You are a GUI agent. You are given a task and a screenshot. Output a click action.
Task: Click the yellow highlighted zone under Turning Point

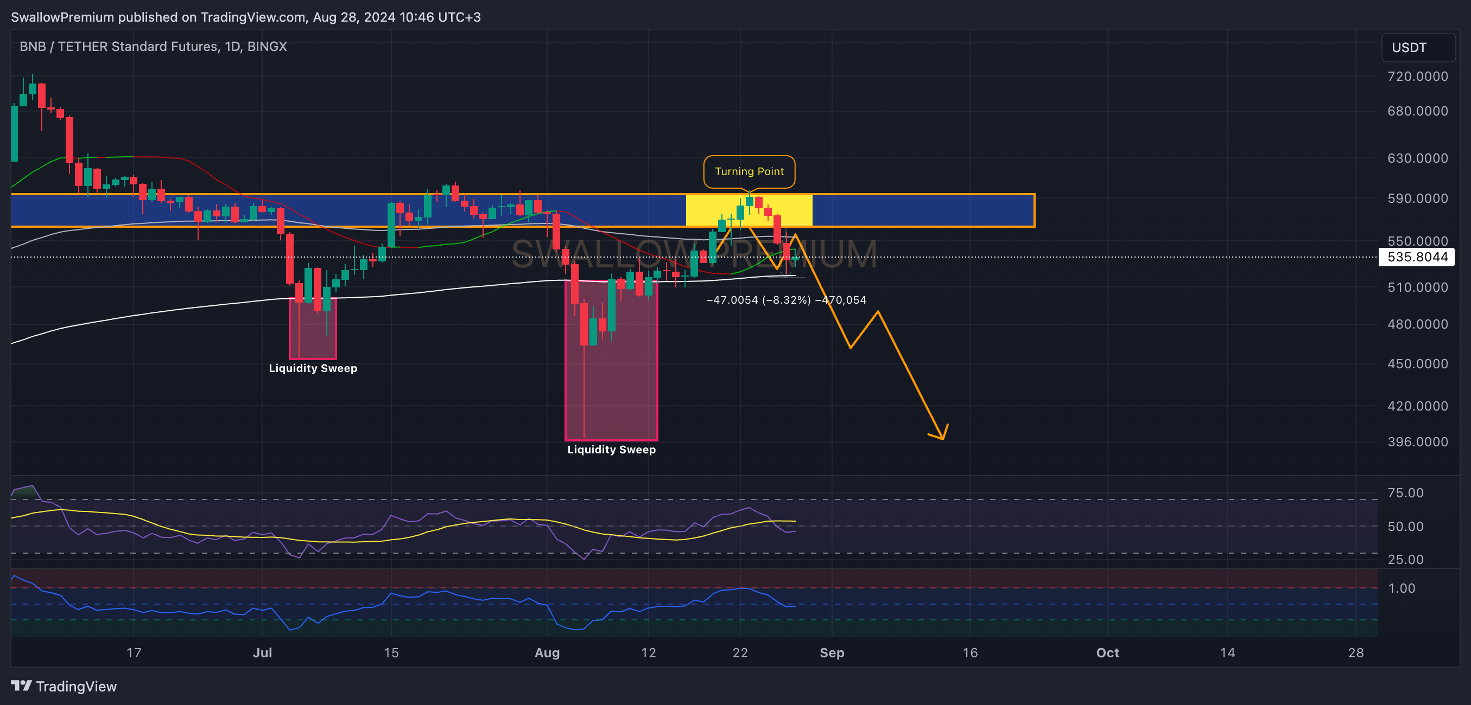(749, 210)
